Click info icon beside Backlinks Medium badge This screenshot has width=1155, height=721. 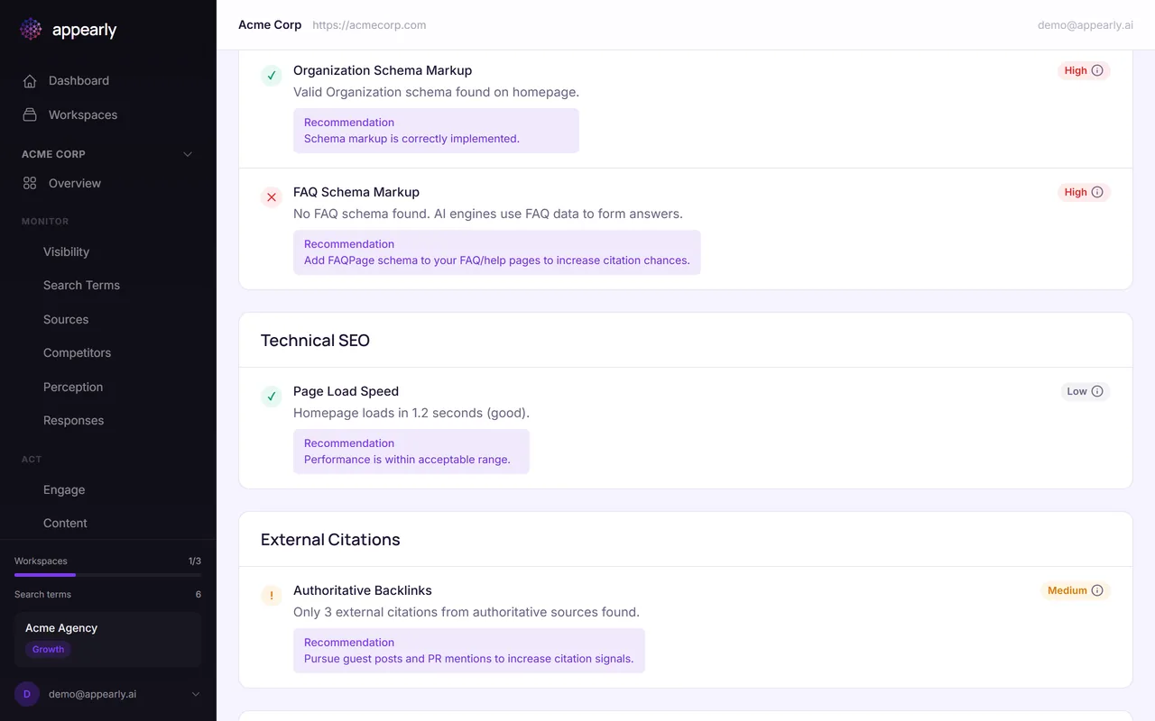point(1097,590)
